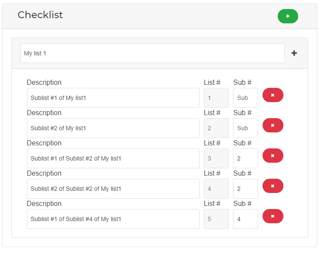The image size is (322, 254).
Task: Click Sub # field of List # 4 row
Action: click(245, 189)
